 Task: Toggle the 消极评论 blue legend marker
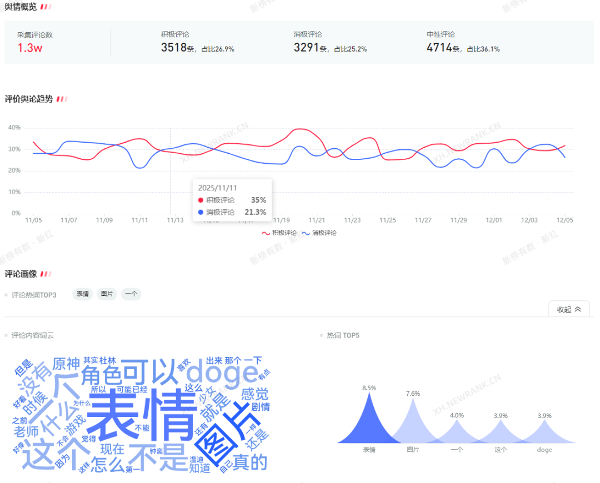[306, 233]
